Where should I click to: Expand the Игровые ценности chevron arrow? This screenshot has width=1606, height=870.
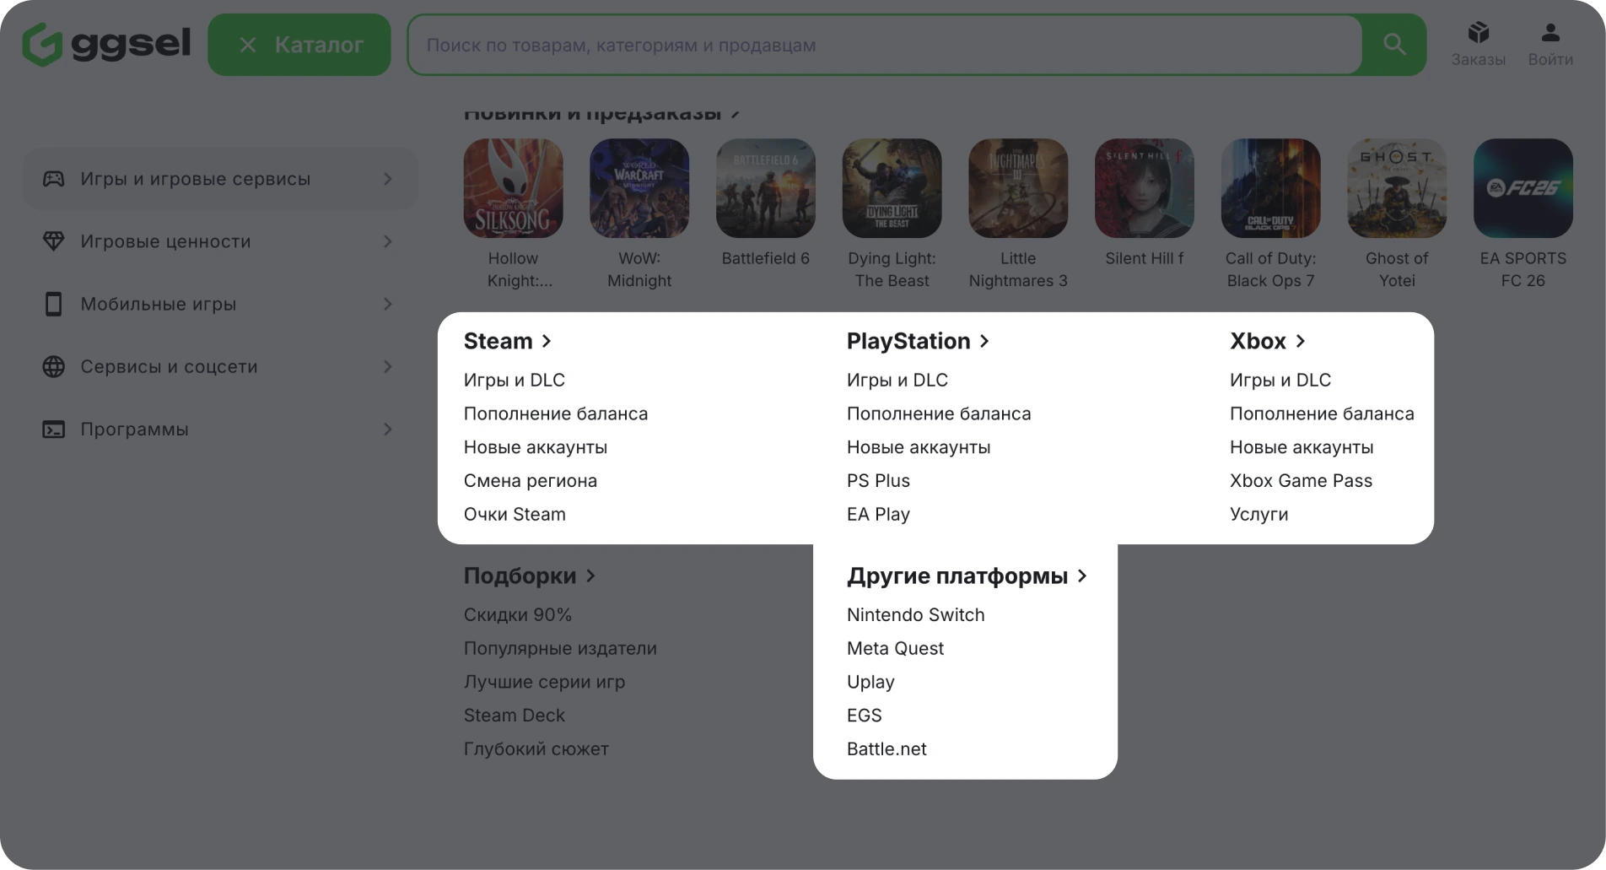tap(387, 241)
